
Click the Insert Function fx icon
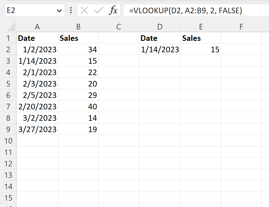pos(114,11)
